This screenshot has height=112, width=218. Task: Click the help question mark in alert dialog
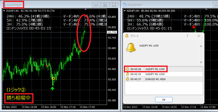(187, 36)
